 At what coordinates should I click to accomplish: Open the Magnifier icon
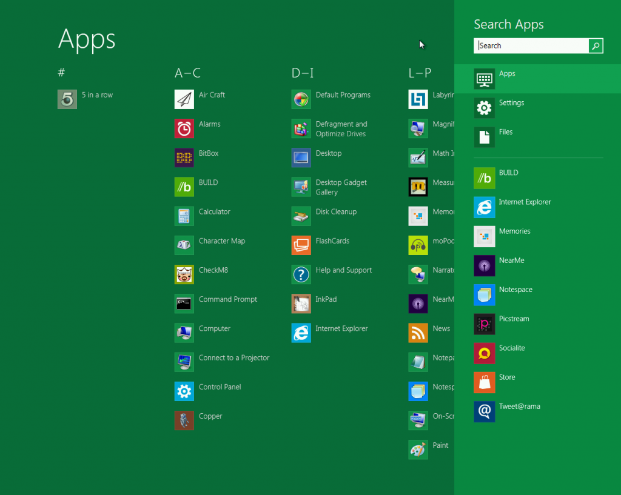click(418, 128)
